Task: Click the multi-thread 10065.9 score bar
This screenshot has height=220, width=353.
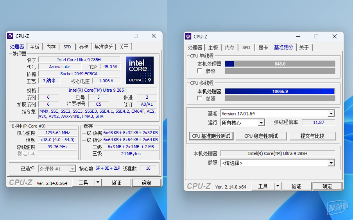Action: (x=280, y=91)
